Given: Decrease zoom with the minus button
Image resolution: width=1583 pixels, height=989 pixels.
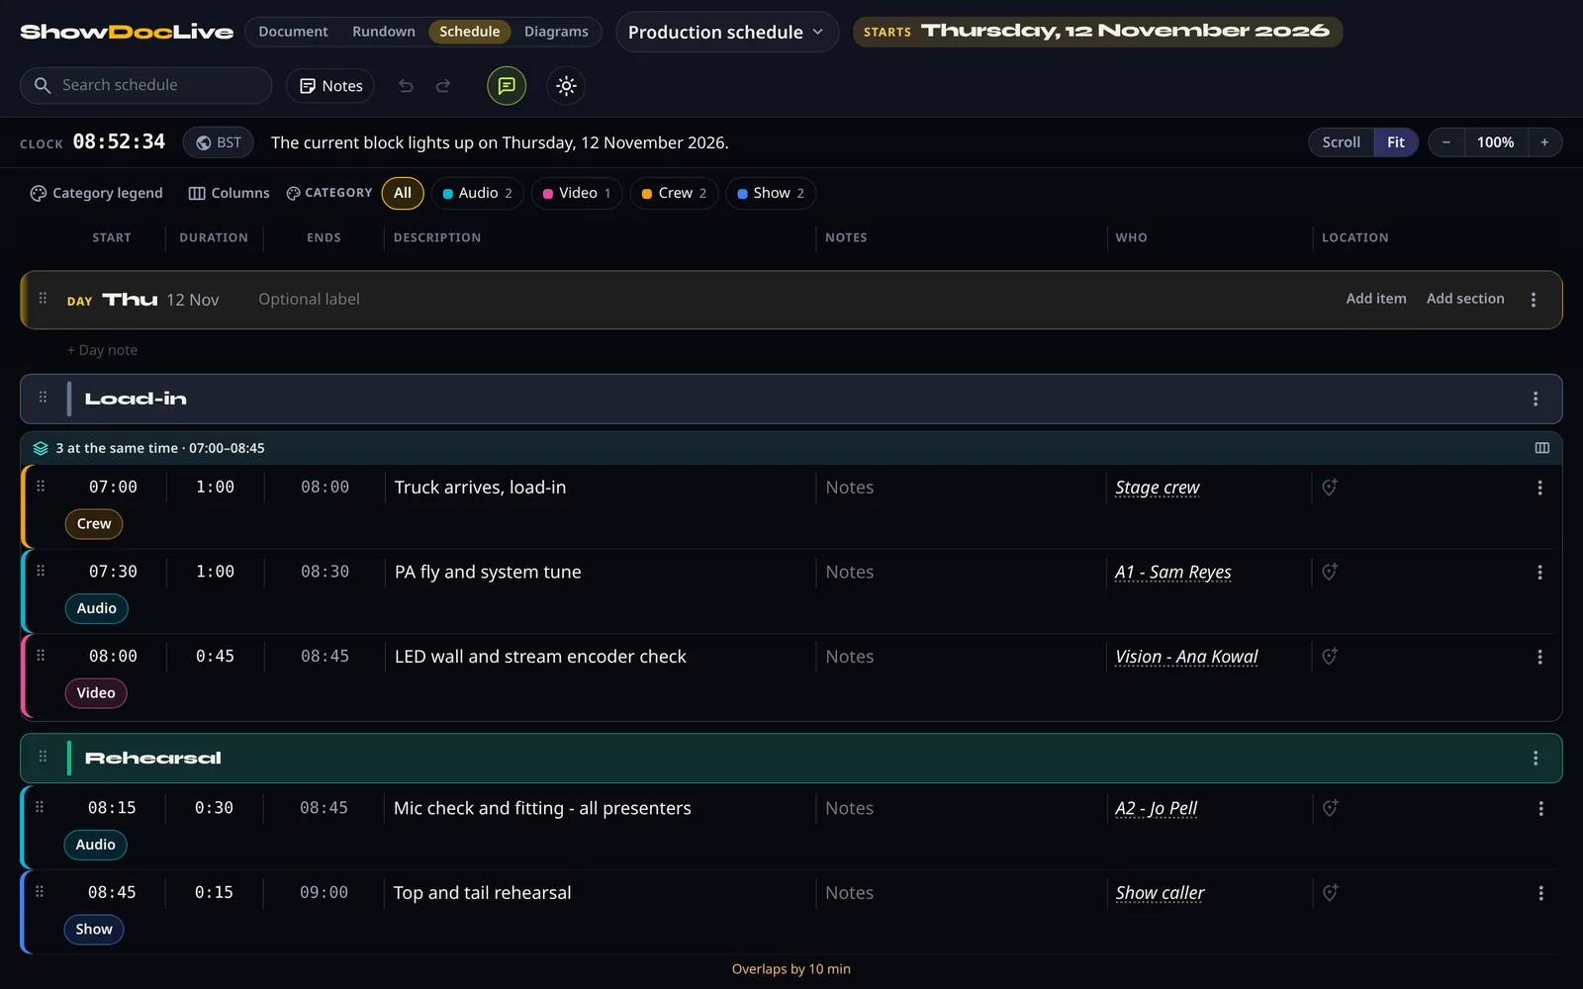Looking at the screenshot, I should [x=1446, y=142].
